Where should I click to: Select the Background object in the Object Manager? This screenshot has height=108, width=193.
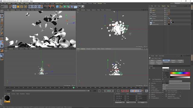coord(155,24)
